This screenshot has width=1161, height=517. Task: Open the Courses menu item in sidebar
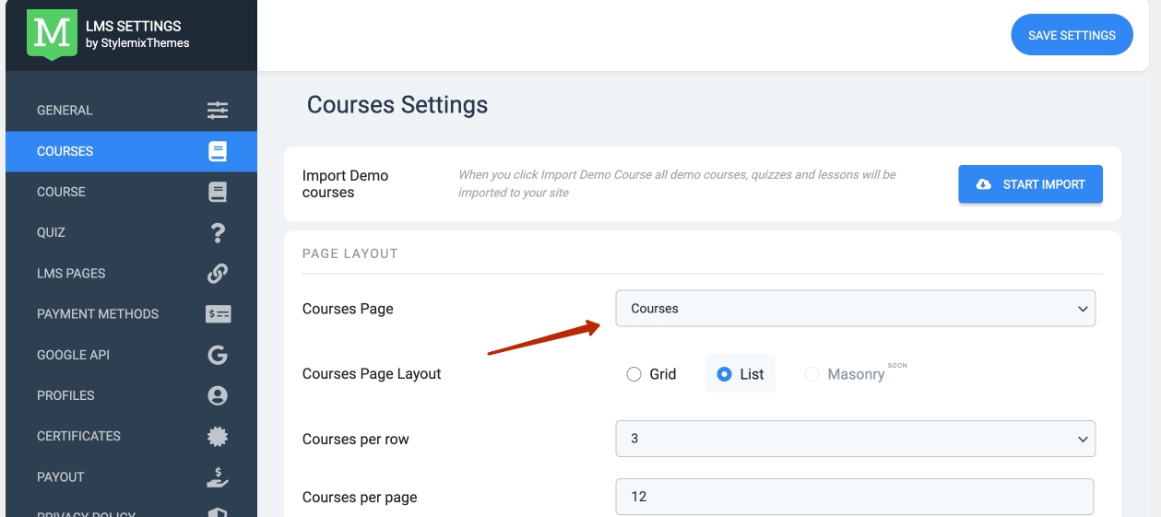click(x=65, y=151)
